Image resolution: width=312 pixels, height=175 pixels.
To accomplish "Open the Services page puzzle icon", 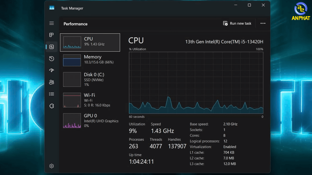I will pyautogui.click(x=52, y=106).
